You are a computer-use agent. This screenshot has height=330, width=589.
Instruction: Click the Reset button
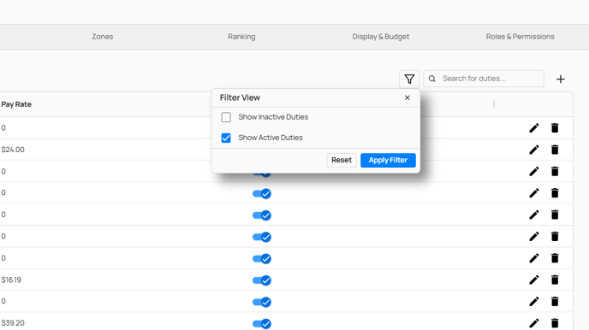(342, 160)
